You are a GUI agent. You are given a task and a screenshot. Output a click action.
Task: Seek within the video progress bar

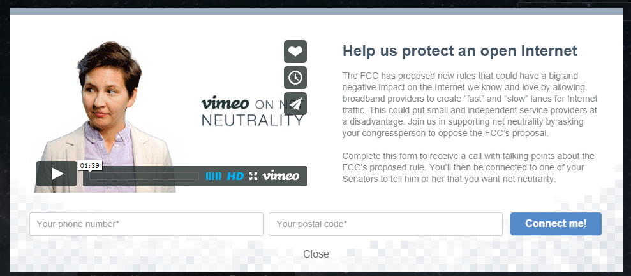click(144, 176)
